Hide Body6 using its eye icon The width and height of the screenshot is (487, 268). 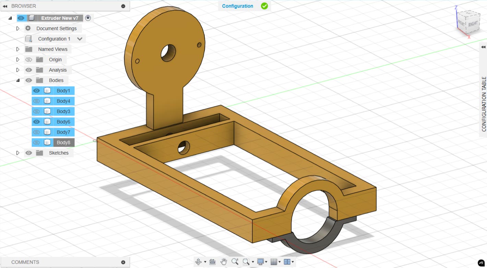[x=36, y=122]
